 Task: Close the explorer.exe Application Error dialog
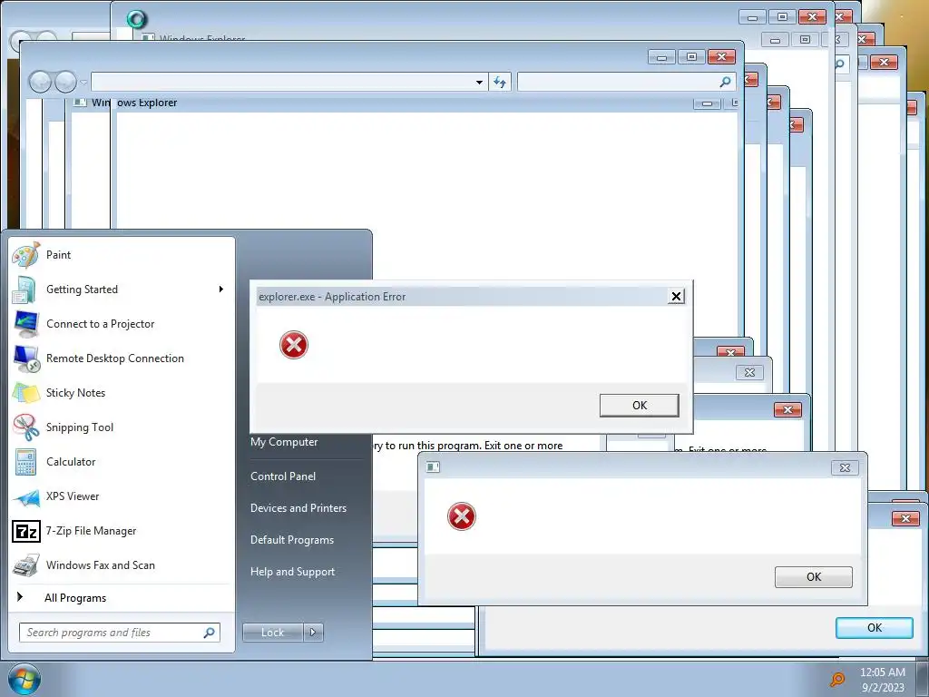[x=675, y=297]
